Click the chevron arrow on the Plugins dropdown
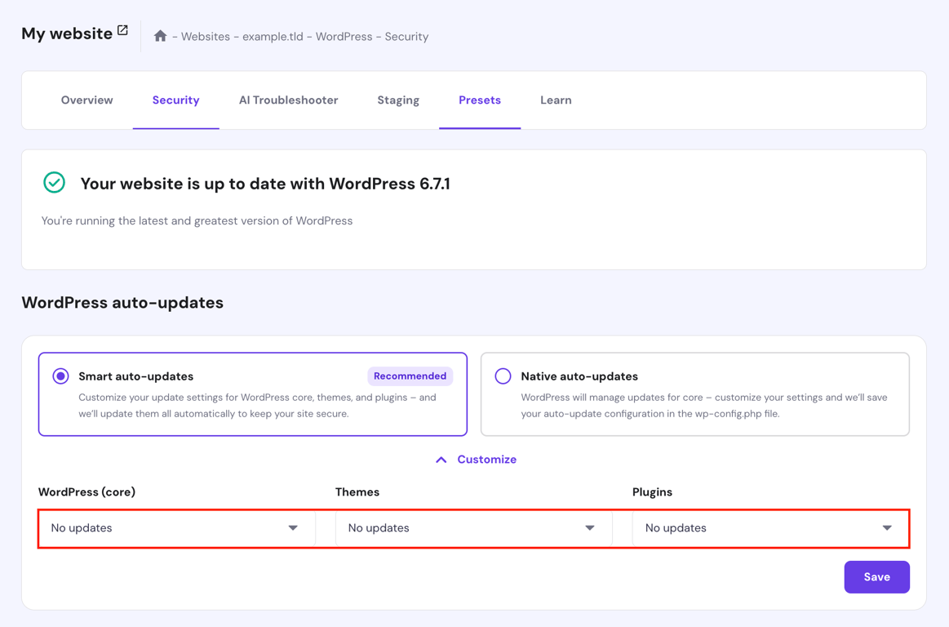 tap(887, 528)
